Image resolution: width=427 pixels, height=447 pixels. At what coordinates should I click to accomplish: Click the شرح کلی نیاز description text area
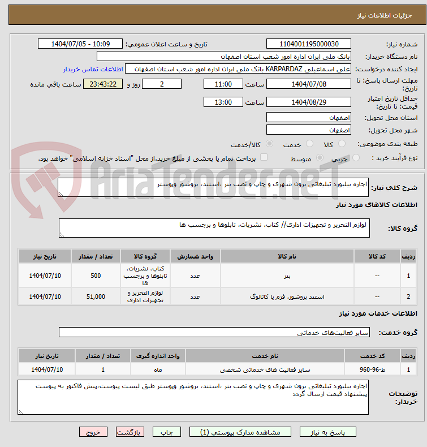(213, 187)
